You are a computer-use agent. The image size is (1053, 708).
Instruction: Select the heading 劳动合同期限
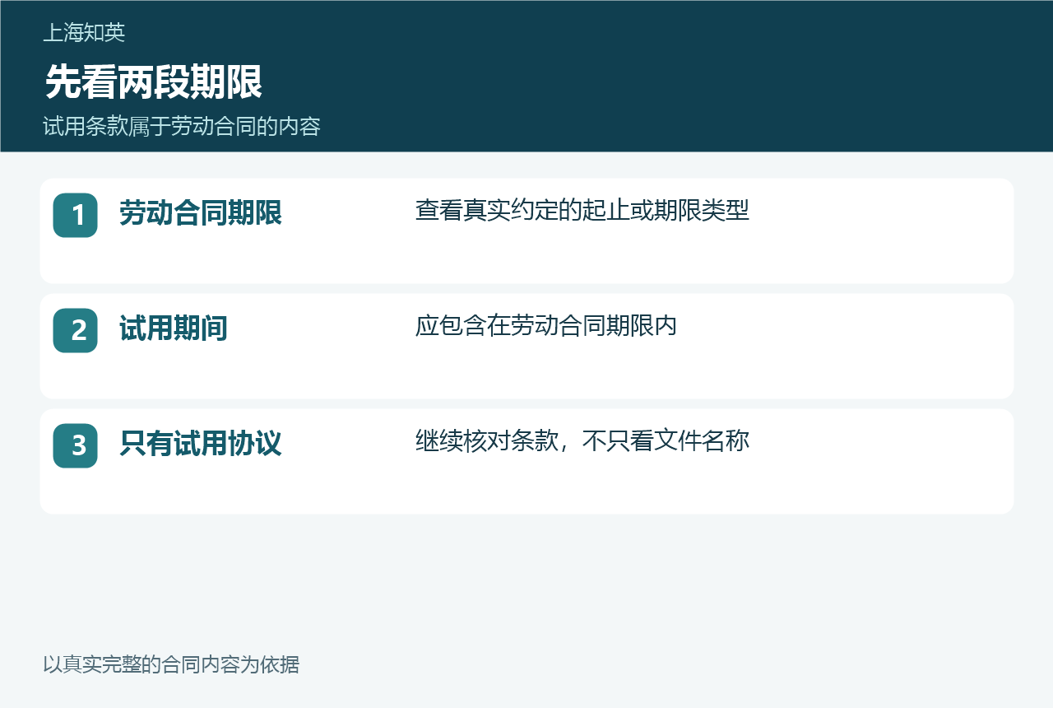(x=201, y=213)
